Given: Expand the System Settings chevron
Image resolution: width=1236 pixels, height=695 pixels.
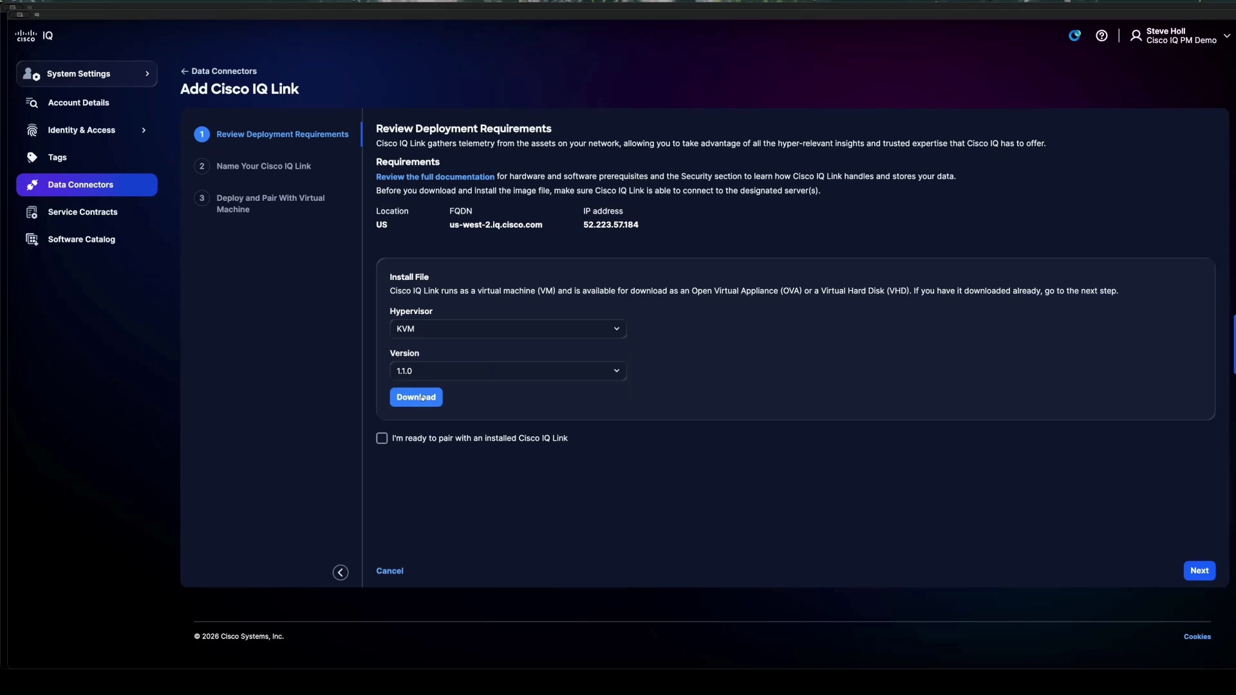Looking at the screenshot, I should coord(147,74).
